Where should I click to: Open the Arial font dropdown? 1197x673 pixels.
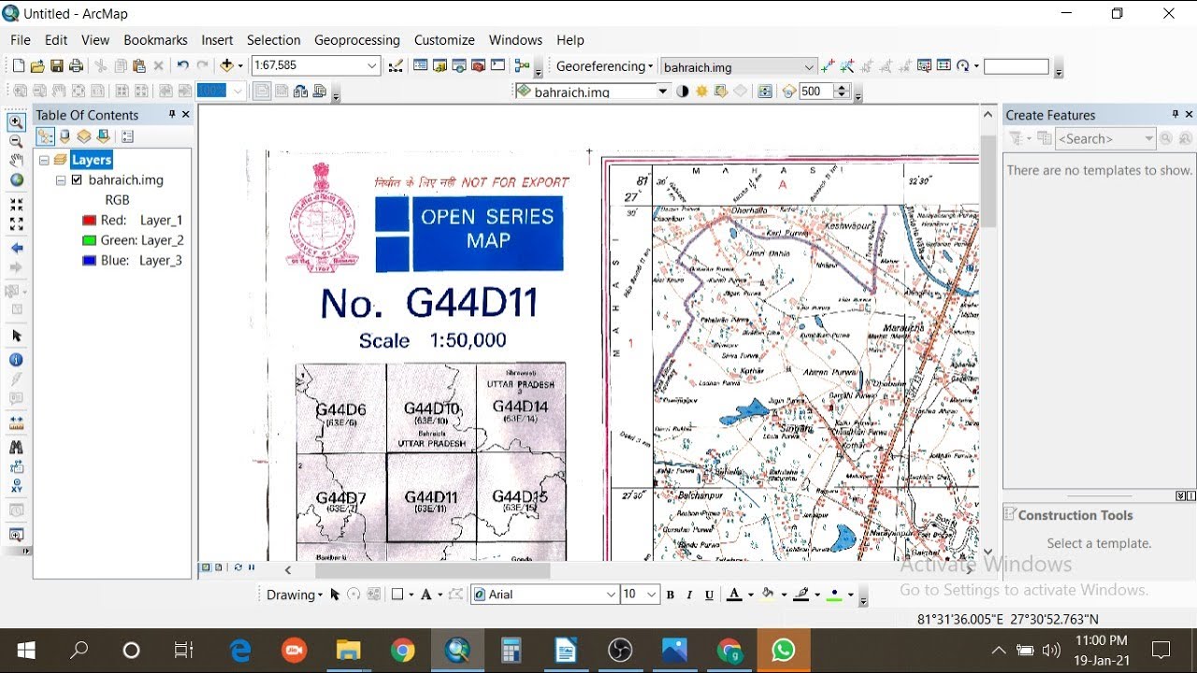611,594
